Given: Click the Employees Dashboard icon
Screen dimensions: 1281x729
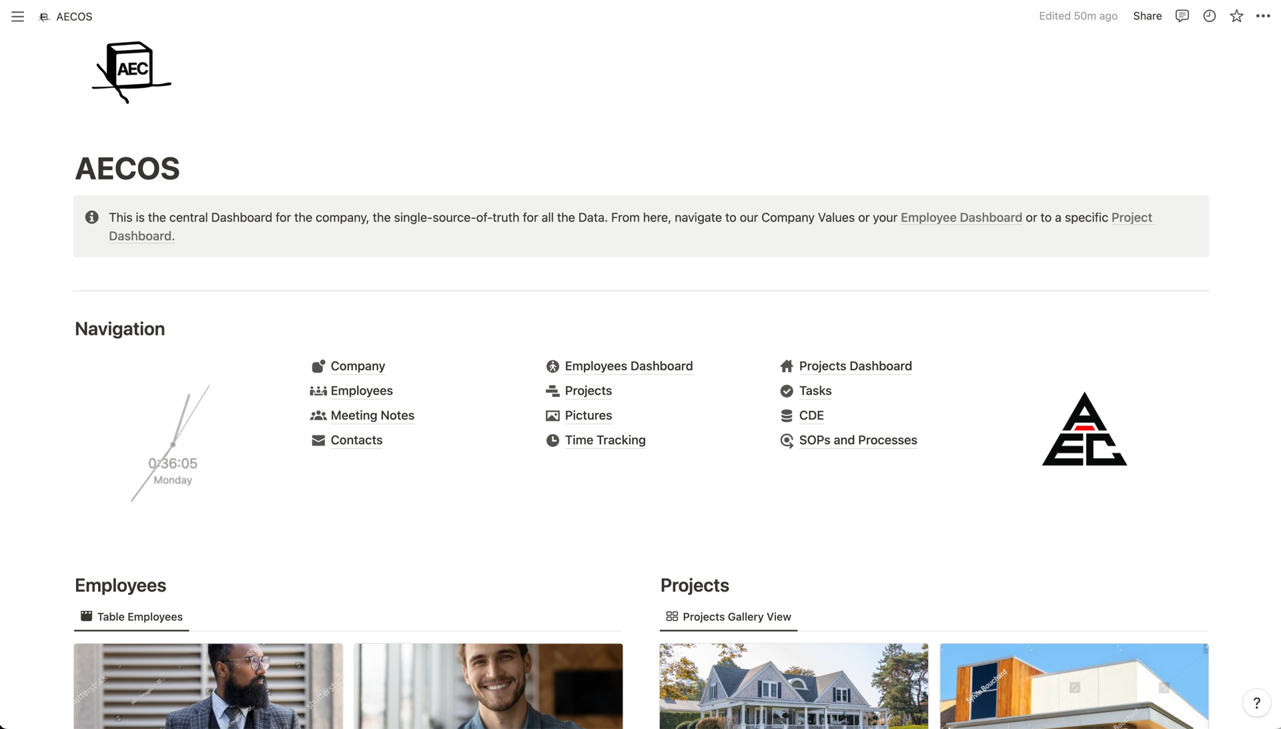Looking at the screenshot, I should (x=552, y=366).
